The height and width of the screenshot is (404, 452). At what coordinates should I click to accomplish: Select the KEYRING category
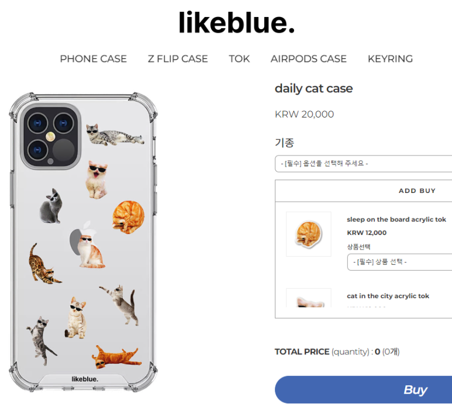[x=390, y=59]
